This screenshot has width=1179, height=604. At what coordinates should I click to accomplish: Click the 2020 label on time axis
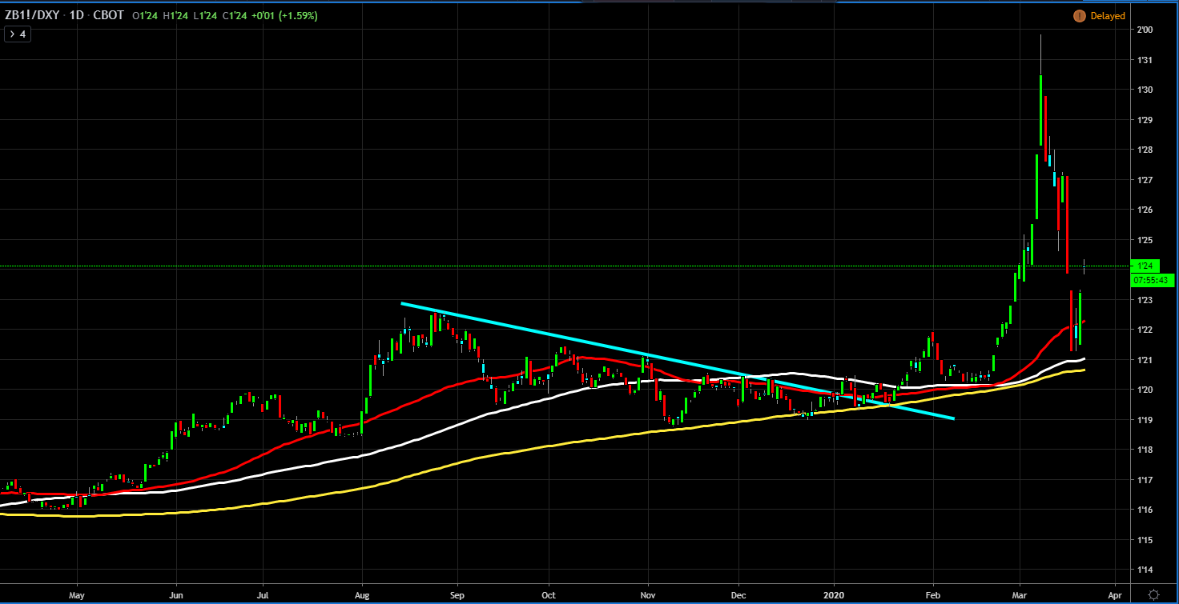point(835,595)
